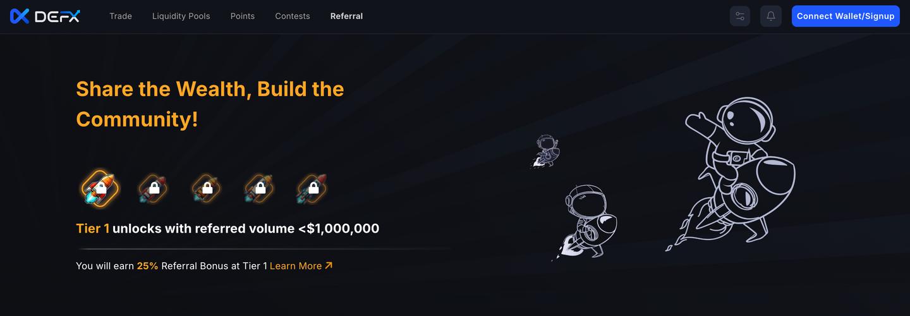Open the Trade menu item
The width and height of the screenshot is (910, 316).
pos(121,16)
